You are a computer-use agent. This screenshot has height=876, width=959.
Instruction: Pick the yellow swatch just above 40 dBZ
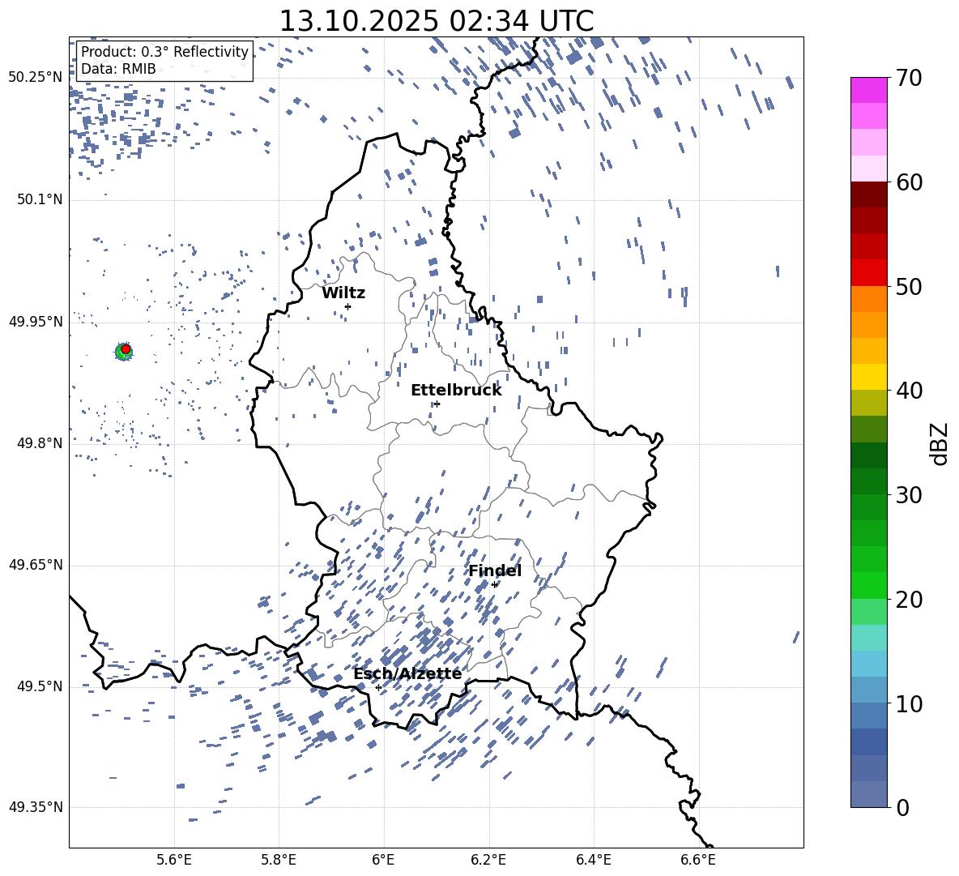point(869,377)
